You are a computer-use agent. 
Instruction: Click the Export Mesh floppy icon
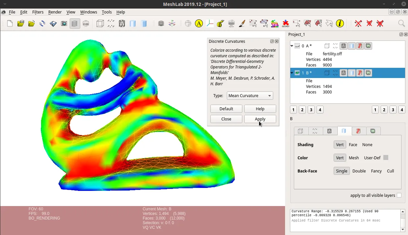(53, 23)
